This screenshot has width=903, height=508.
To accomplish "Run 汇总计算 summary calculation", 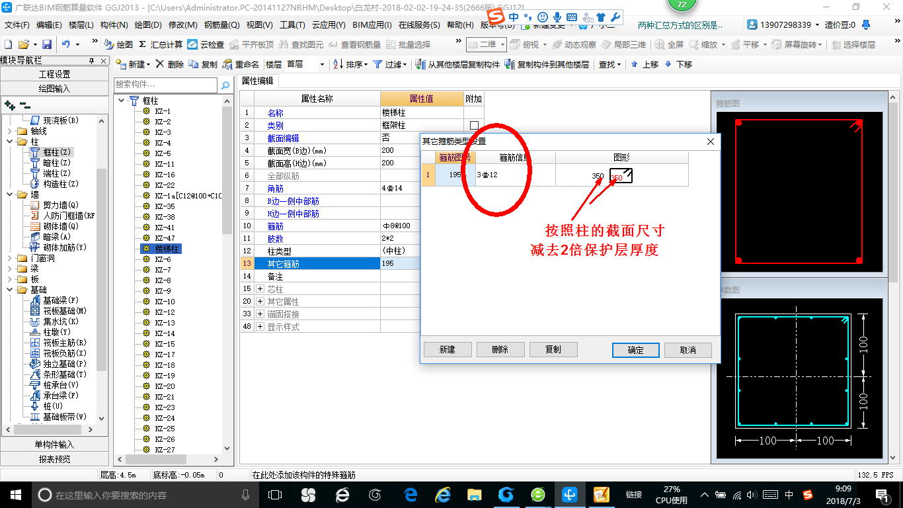I will pyautogui.click(x=161, y=44).
